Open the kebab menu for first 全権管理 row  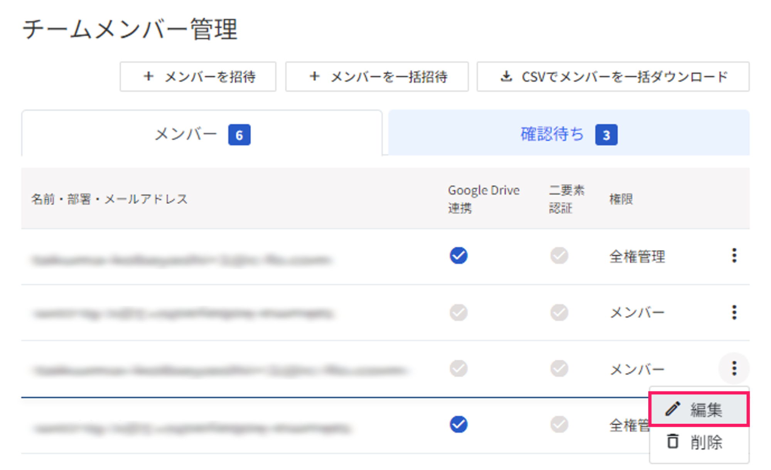(x=734, y=255)
